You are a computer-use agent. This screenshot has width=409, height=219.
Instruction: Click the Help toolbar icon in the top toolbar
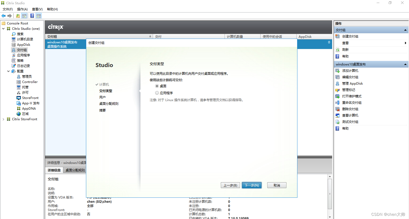tap(32, 16)
